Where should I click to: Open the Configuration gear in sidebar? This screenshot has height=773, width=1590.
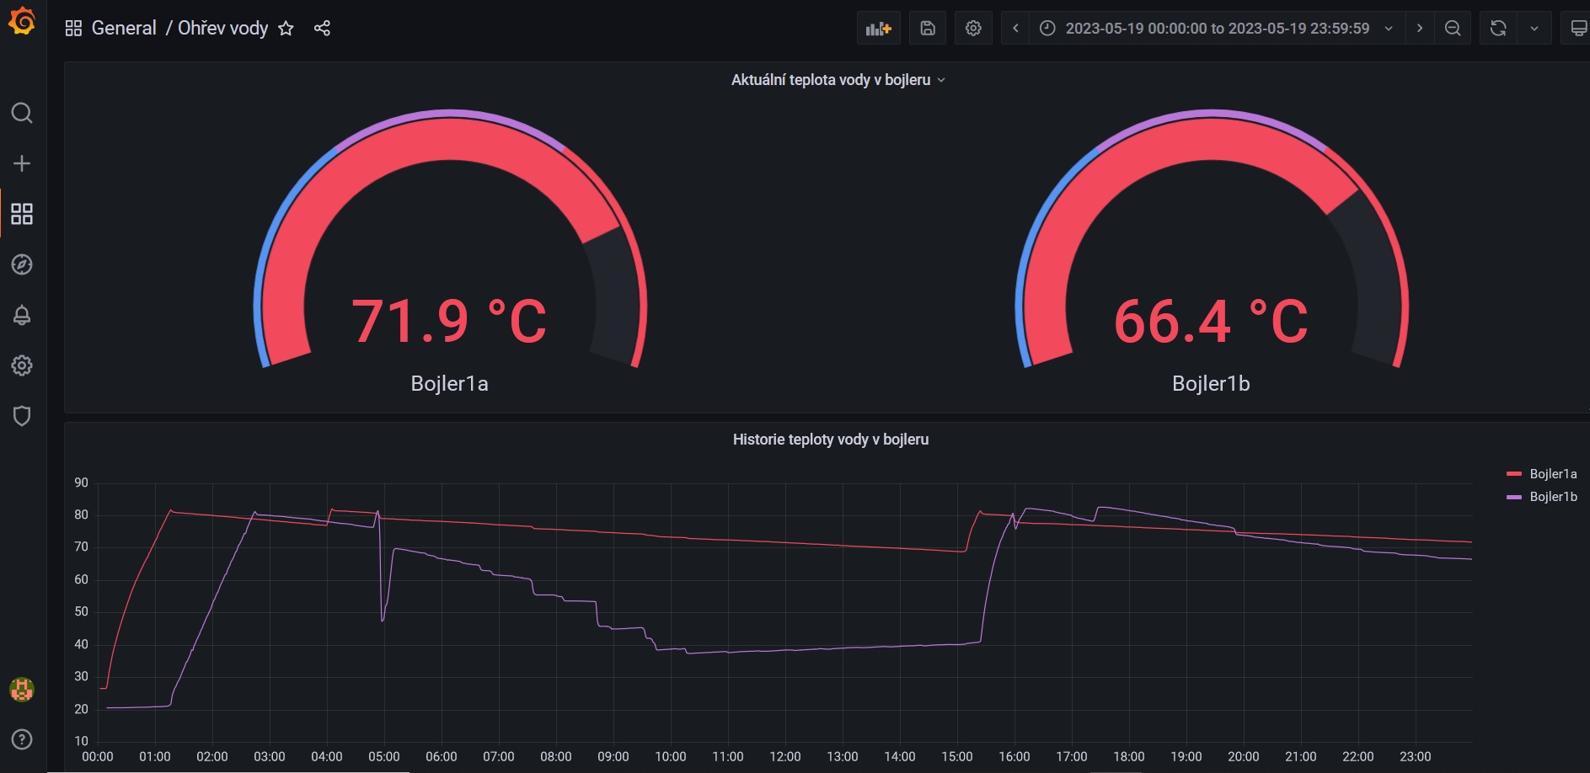22,365
